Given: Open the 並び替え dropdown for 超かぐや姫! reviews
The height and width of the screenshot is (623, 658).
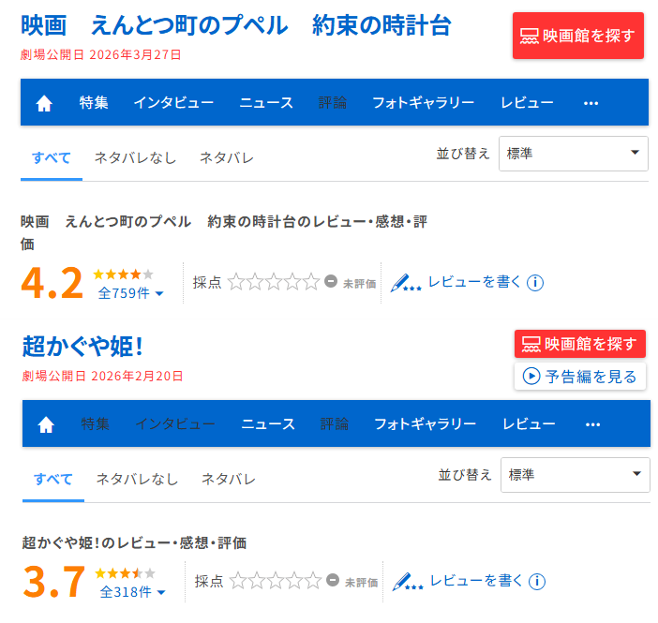Looking at the screenshot, I should [576, 475].
